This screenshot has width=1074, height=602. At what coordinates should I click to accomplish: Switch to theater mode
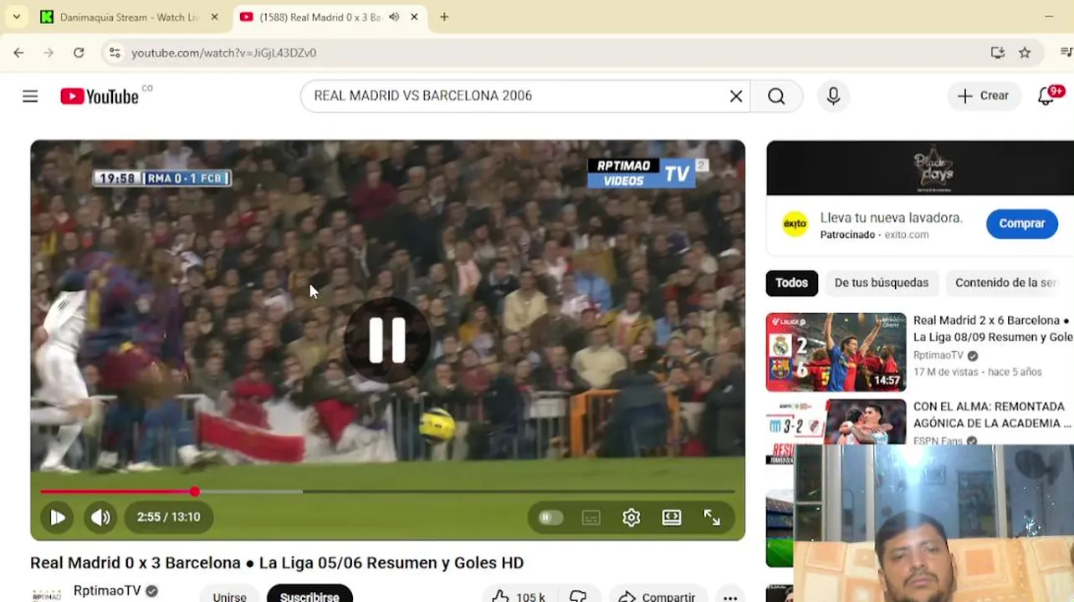(672, 518)
